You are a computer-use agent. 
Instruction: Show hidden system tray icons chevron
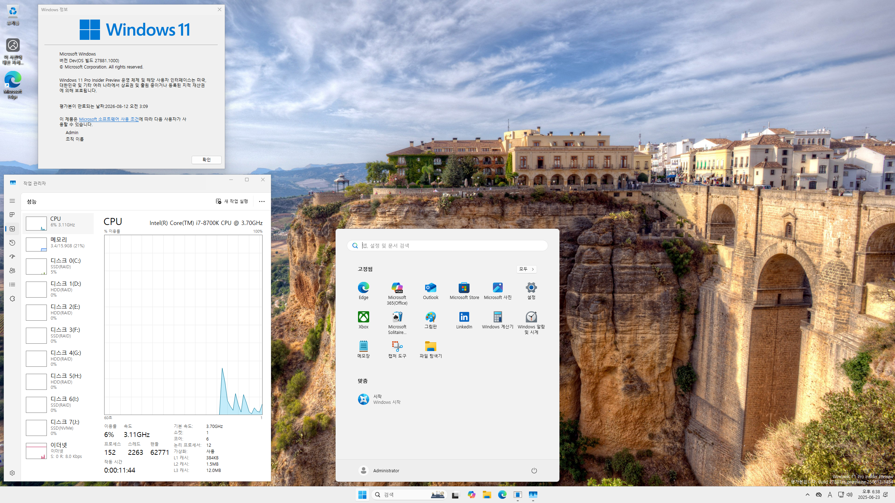pyautogui.click(x=807, y=495)
